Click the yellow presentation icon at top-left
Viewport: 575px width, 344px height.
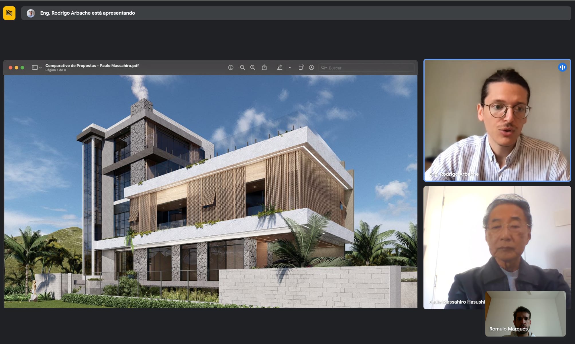tap(9, 13)
